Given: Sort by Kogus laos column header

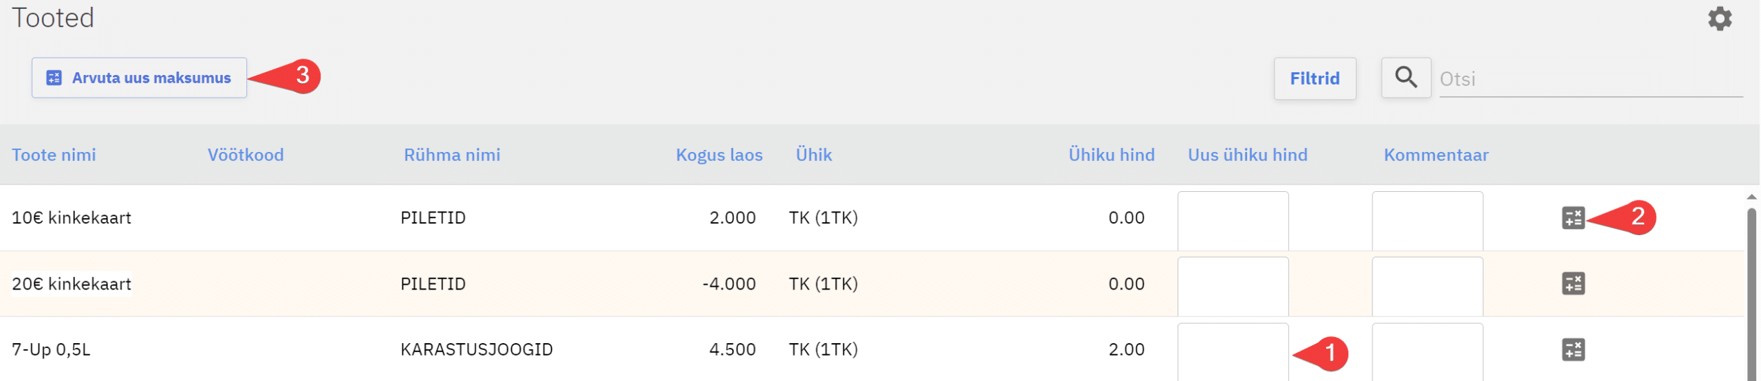Looking at the screenshot, I should click(719, 155).
